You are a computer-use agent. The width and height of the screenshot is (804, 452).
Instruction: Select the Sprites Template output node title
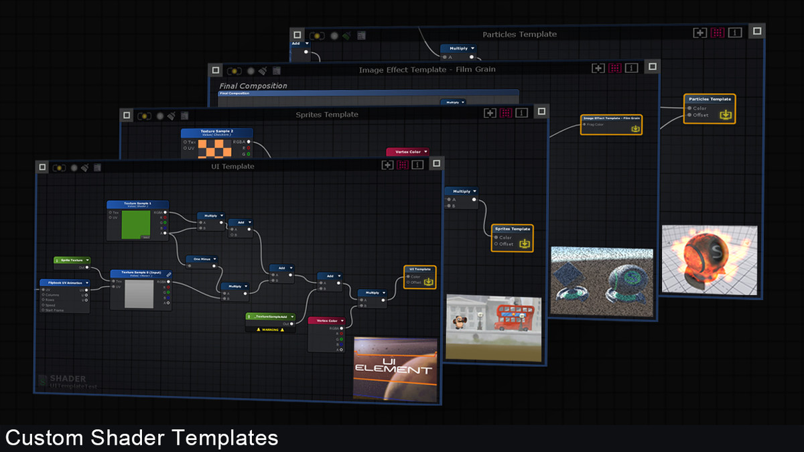click(512, 229)
